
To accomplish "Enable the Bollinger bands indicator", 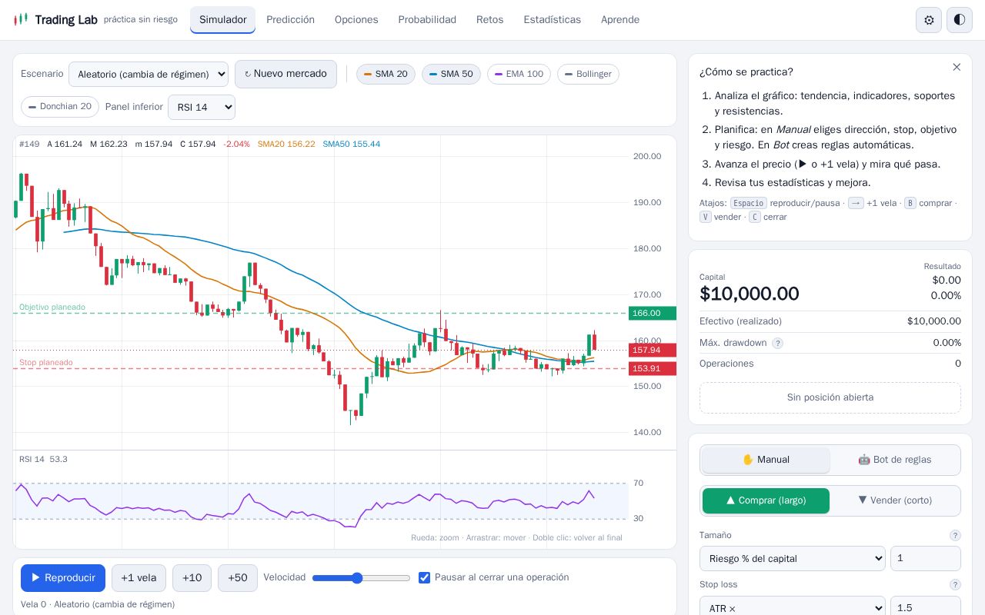I will [x=588, y=75].
